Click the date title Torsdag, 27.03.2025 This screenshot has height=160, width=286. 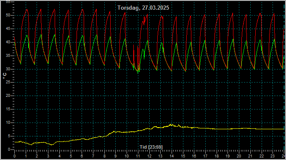pyautogui.click(x=143, y=8)
